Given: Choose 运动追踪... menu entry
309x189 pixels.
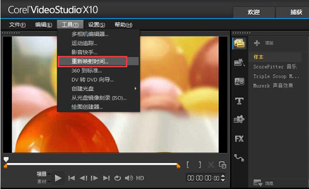Looking at the screenshot, I should click(x=98, y=43).
